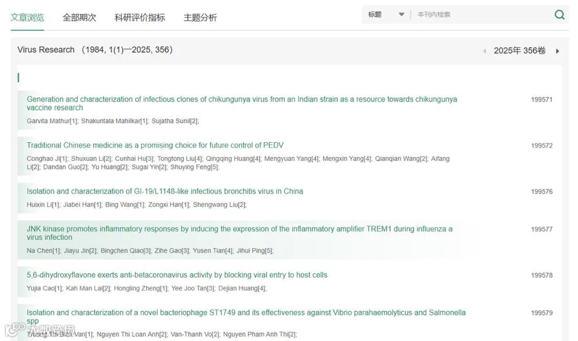Click author Jihui Ping[5]

pyautogui.click(x=254, y=251)
